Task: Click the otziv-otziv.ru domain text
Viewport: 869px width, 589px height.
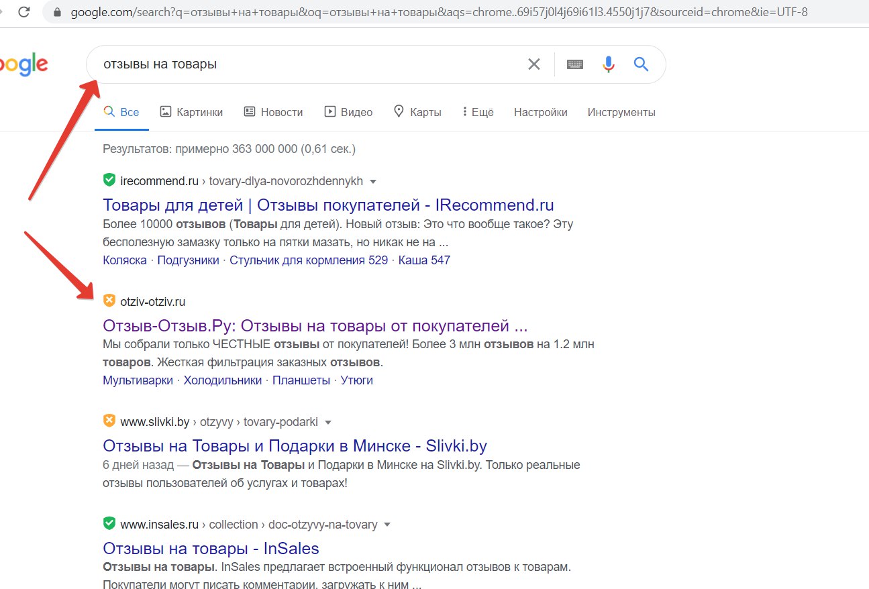Action: pyautogui.click(x=153, y=302)
